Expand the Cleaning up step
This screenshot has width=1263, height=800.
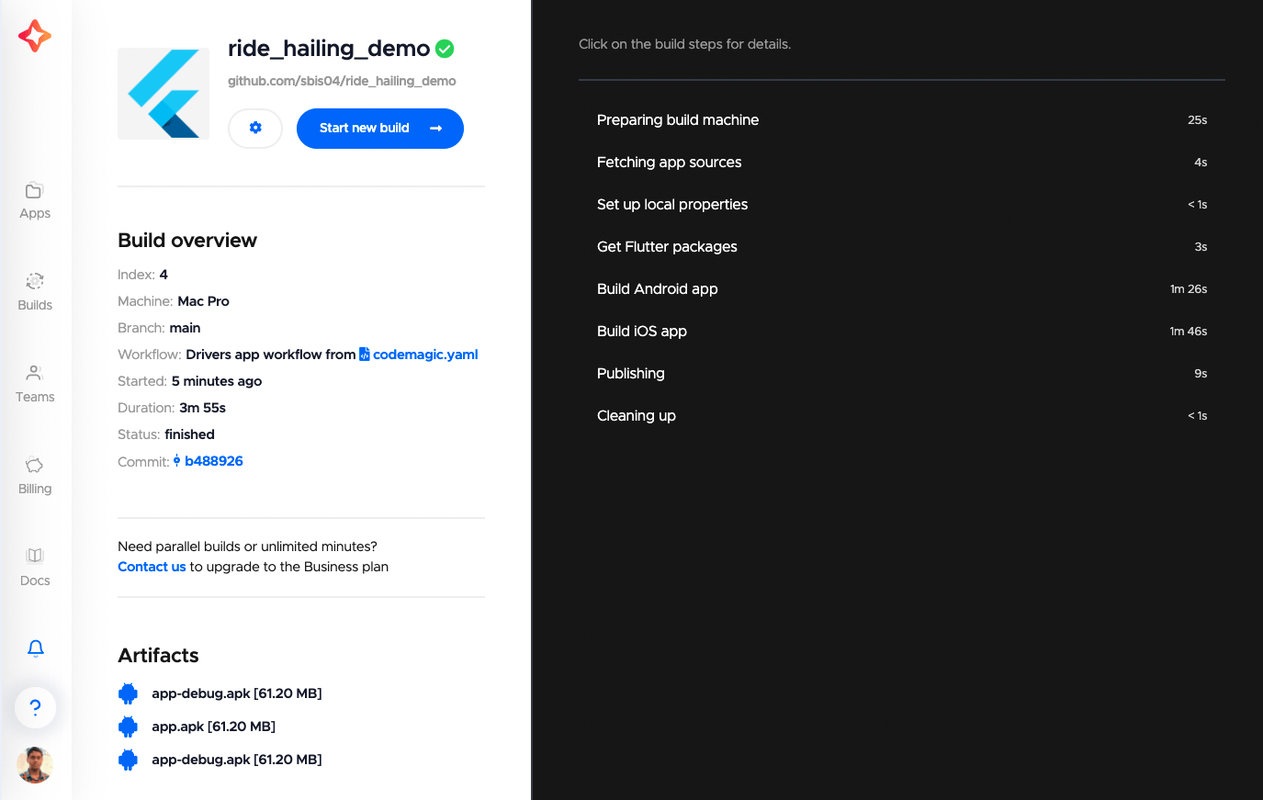(x=902, y=416)
